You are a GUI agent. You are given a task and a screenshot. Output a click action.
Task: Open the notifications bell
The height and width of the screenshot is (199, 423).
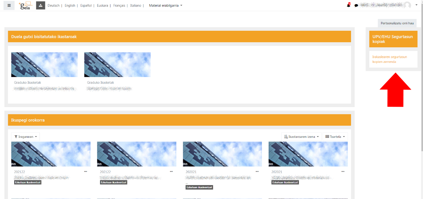348,5
